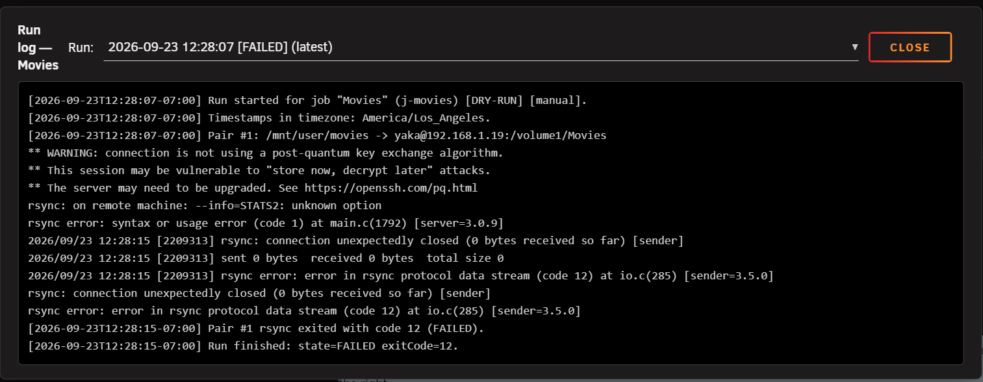Click the "rsync exited with code 12 (FAILED)" line
The image size is (983, 382).
tap(256, 328)
